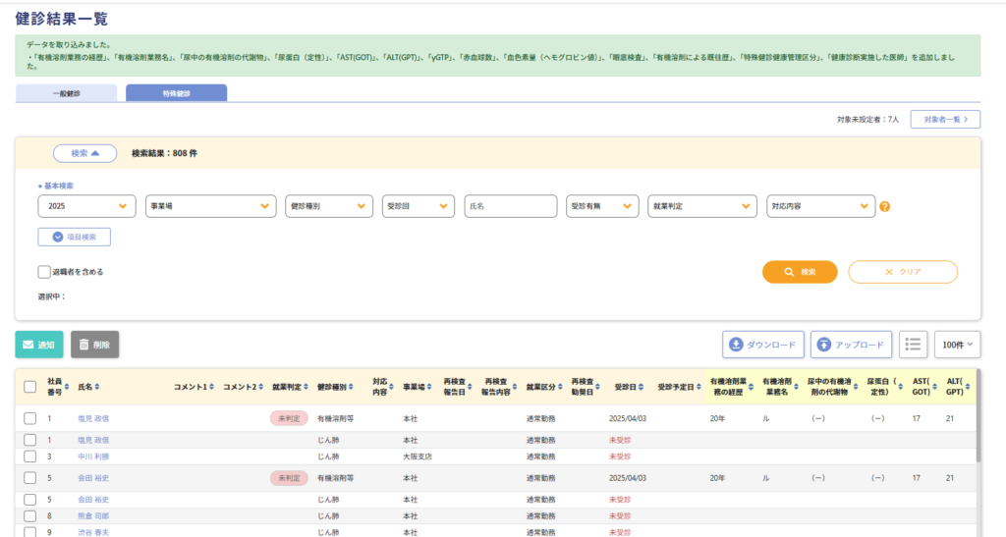Switch to the 特殊健診 tab

(x=177, y=93)
